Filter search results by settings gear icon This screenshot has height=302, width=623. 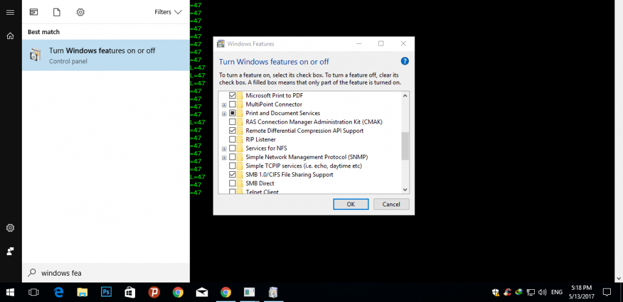click(80, 12)
